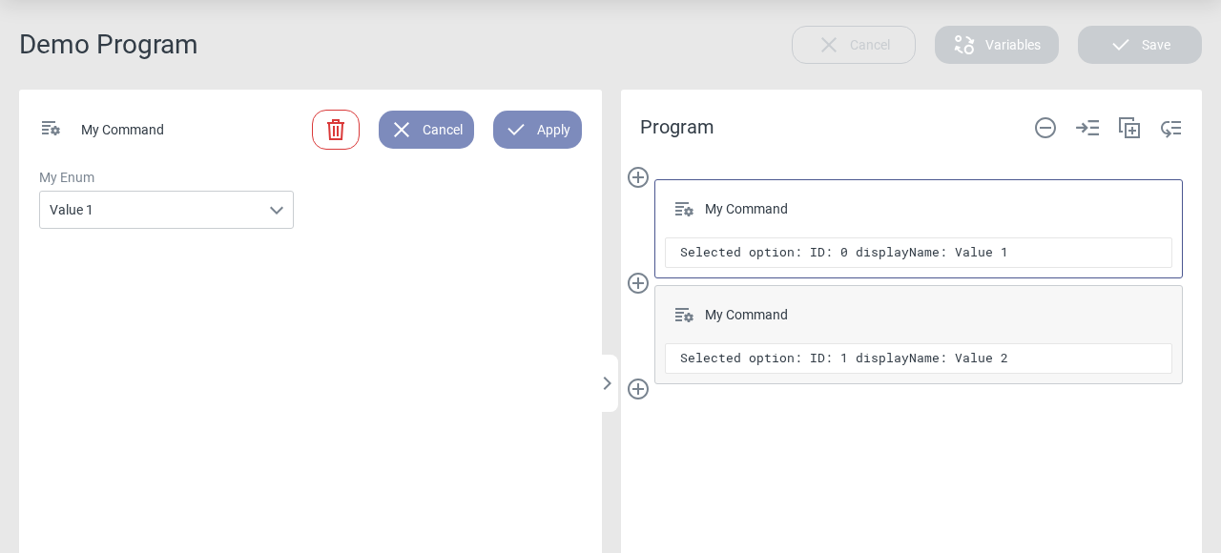Click the minus circle icon in Program header
Viewport: 1221px width, 553px height.
(x=1045, y=128)
